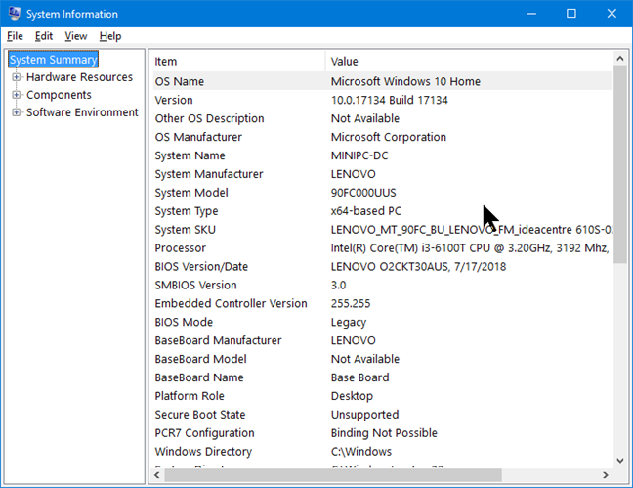This screenshot has height=488, width=633.
Task: Expand the Software Environment node
Action: pos(17,112)
